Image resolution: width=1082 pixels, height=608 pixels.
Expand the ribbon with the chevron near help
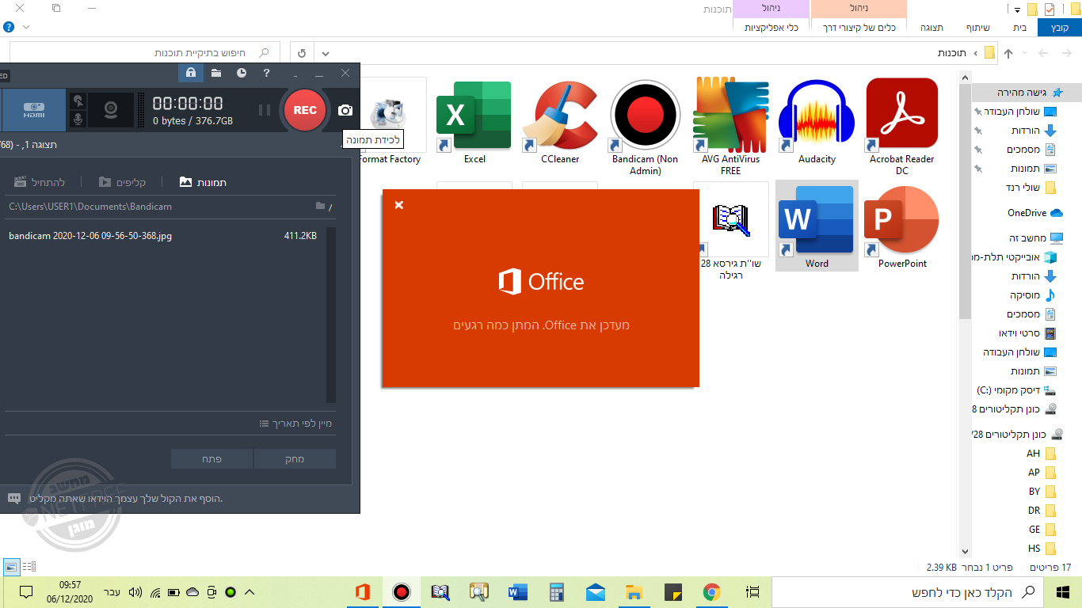click(x=25, y=27)
